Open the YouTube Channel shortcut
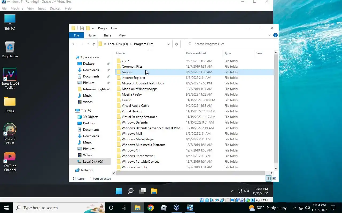Image resolution: width=342 pixels, height=213 pixels. point(10,162)
